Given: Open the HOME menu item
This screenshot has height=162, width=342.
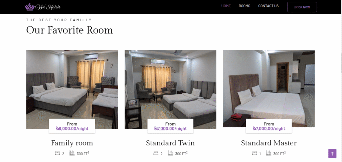Looking at the screenshot, I should [226, 6].
